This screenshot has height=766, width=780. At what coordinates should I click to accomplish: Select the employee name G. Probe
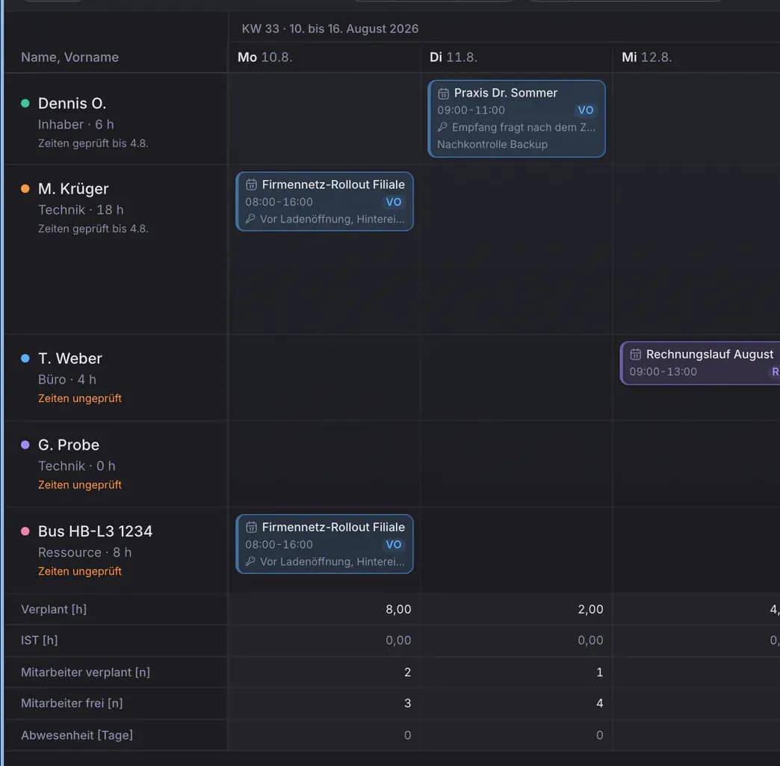[69, 445]
